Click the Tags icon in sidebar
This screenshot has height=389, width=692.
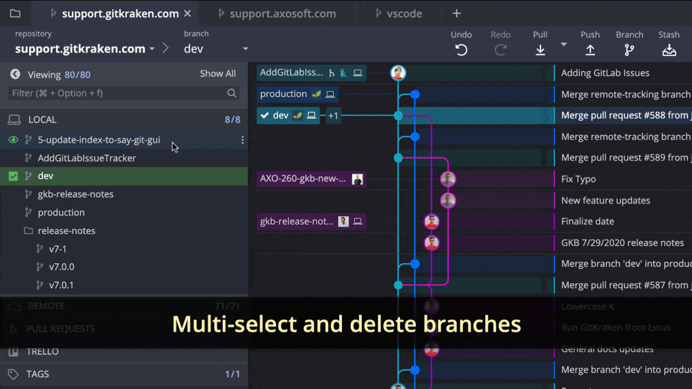(13, 374)
